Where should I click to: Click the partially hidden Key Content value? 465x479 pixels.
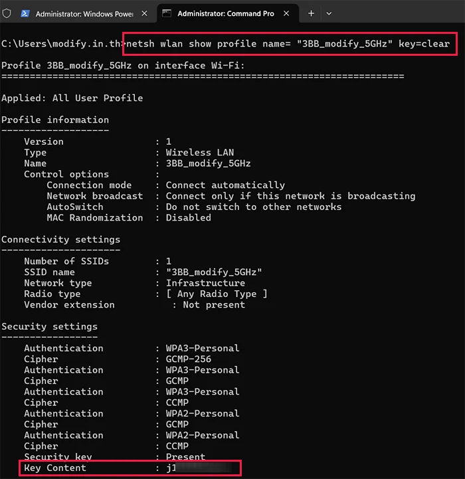pos(199,468)
